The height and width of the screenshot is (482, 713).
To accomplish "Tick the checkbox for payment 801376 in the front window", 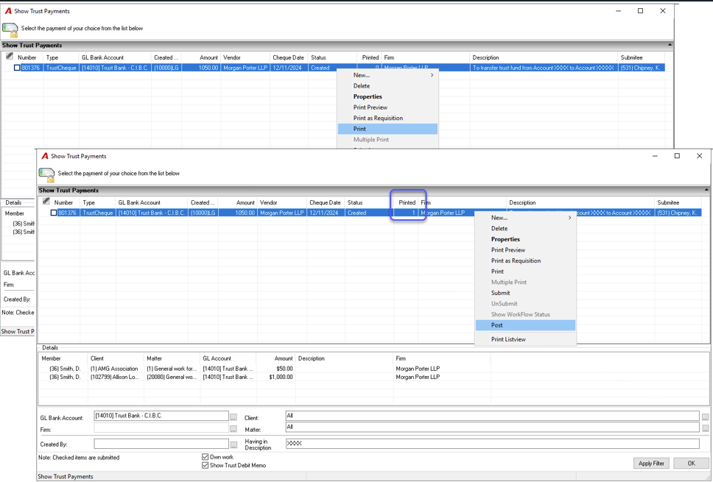I will (x=54, y=213).
